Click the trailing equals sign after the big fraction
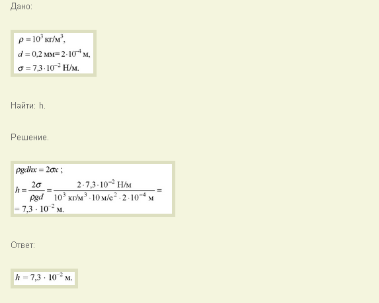This screenshot has width=379, height=303. 159,191
